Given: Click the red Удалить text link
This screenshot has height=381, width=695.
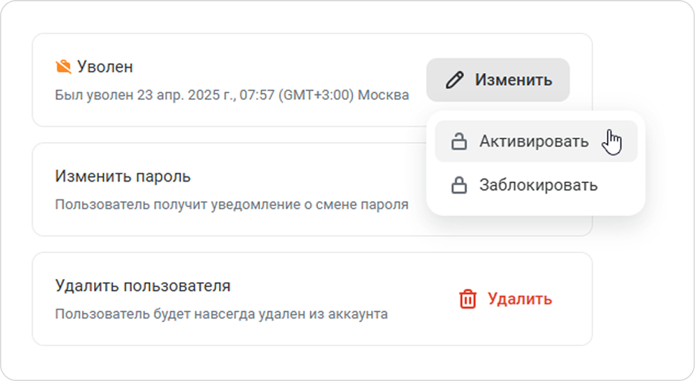Looking at the screenshot, I should tap(520, 299).
